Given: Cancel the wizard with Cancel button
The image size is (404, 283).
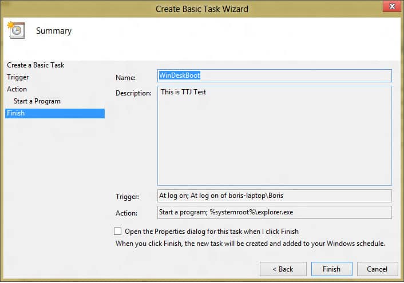Looking at the screenshot, I should (x=377, y=269).
